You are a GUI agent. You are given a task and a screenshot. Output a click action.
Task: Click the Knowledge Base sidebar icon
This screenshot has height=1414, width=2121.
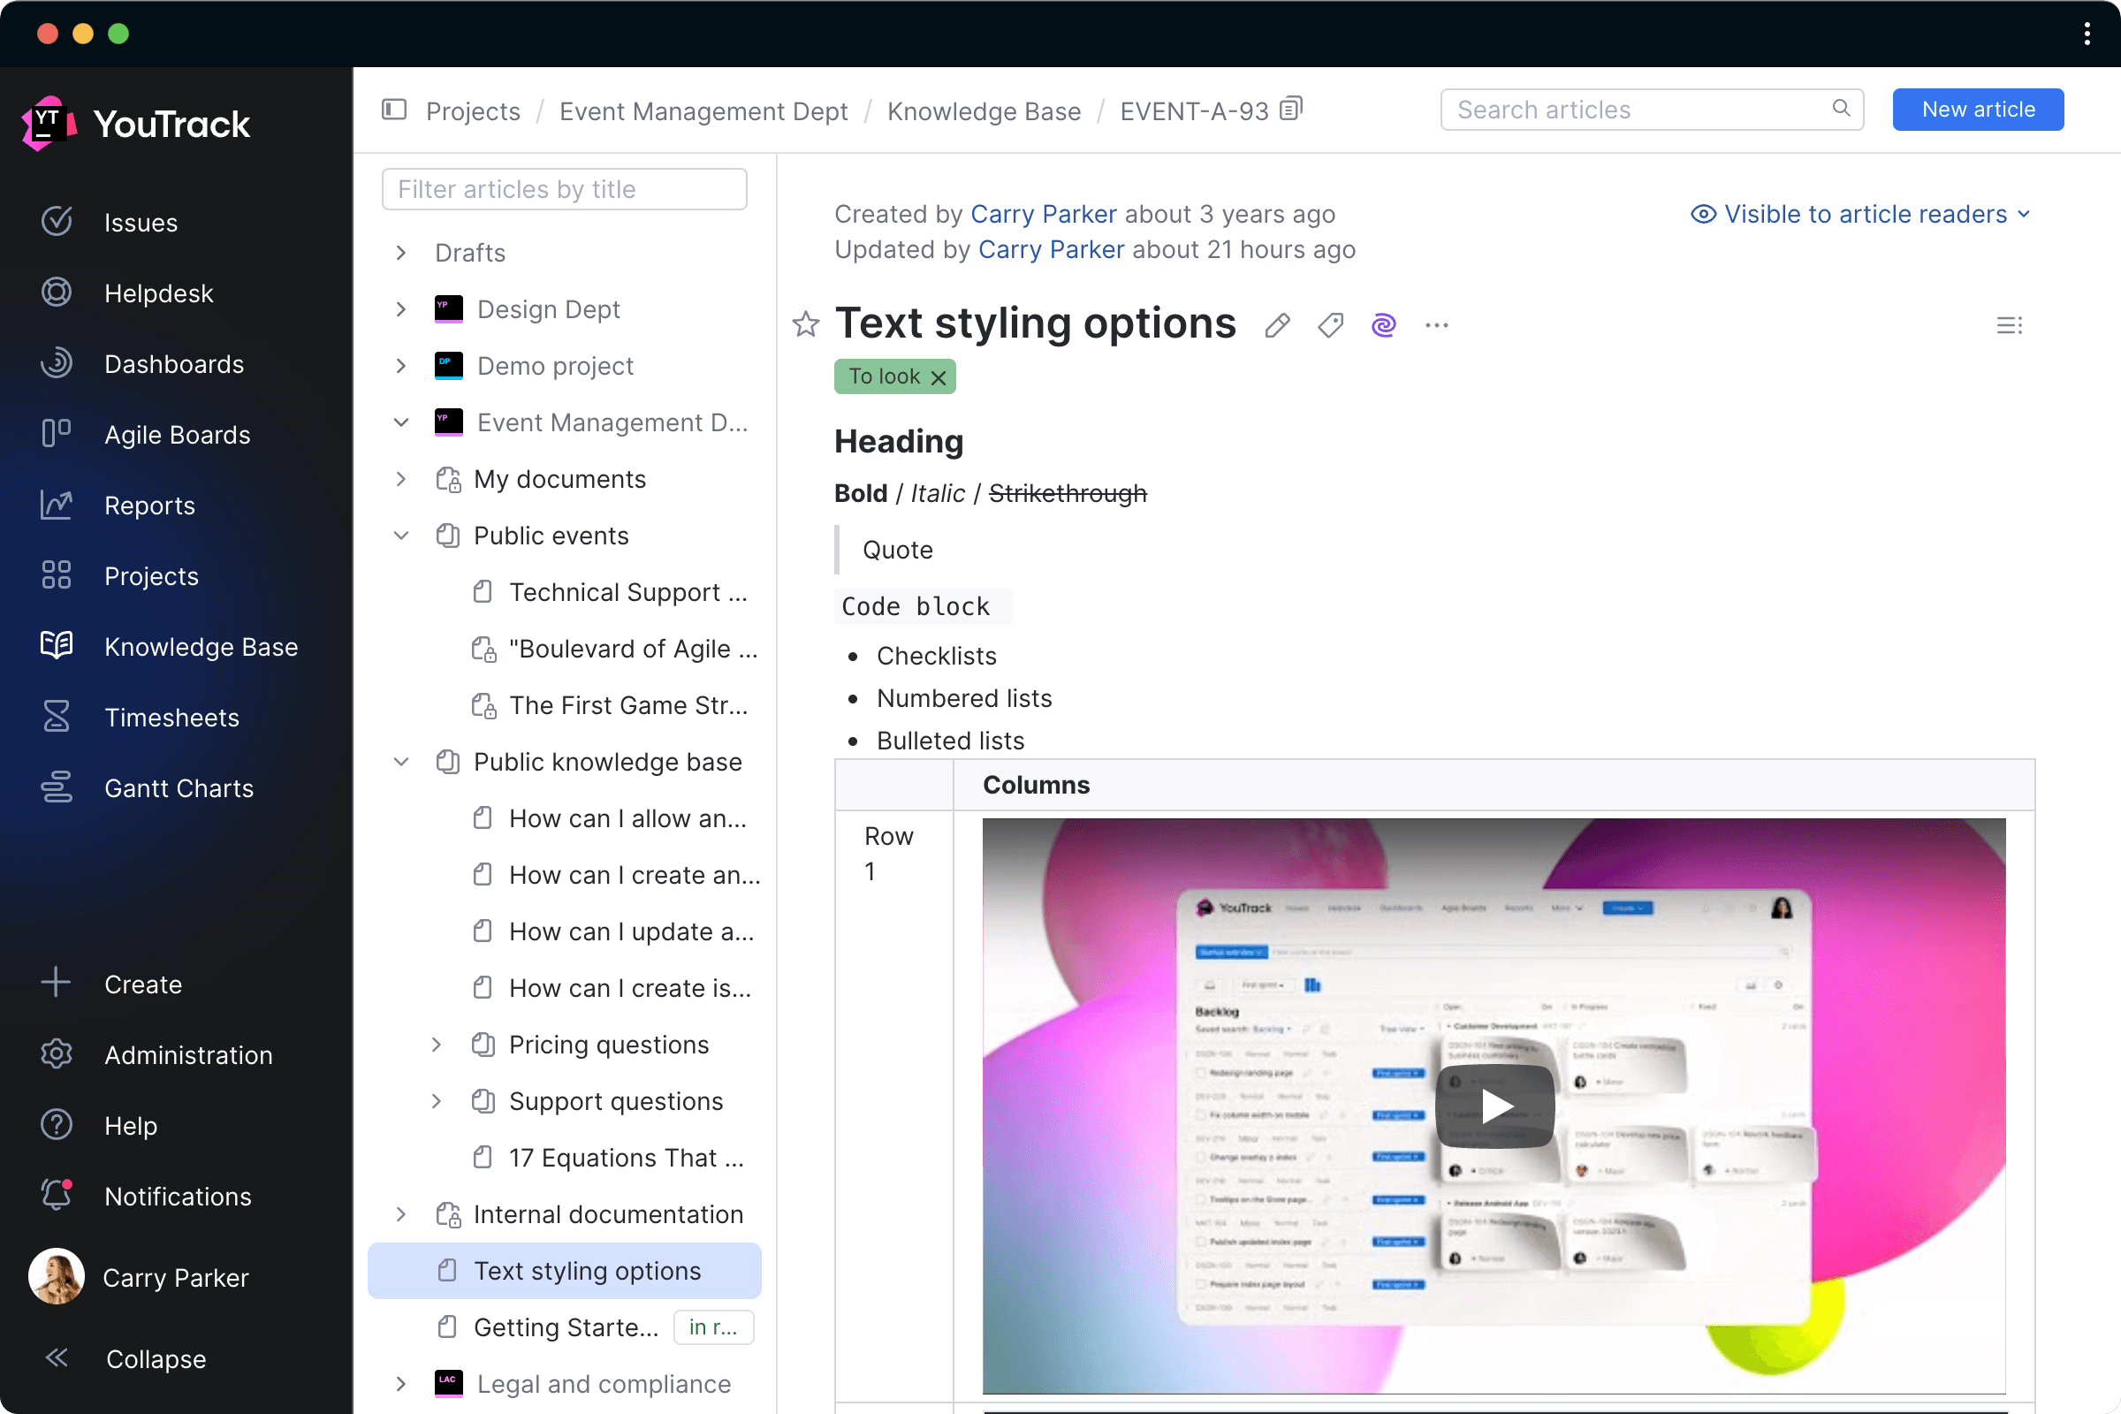(55, 647)
